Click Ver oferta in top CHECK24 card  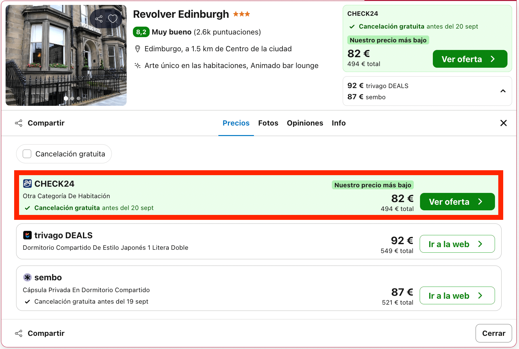tap(470, 59)
